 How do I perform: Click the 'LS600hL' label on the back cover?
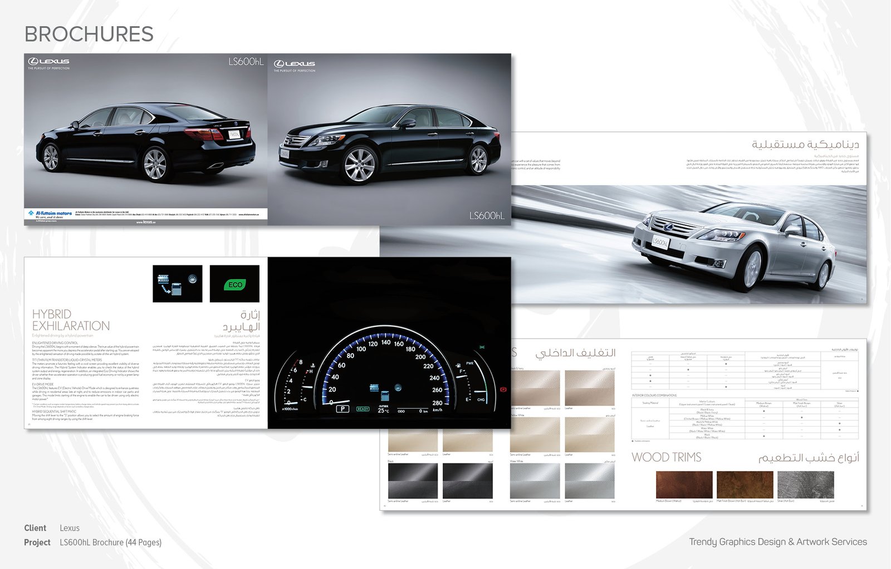pyautogui.click(x=246, y=62)
